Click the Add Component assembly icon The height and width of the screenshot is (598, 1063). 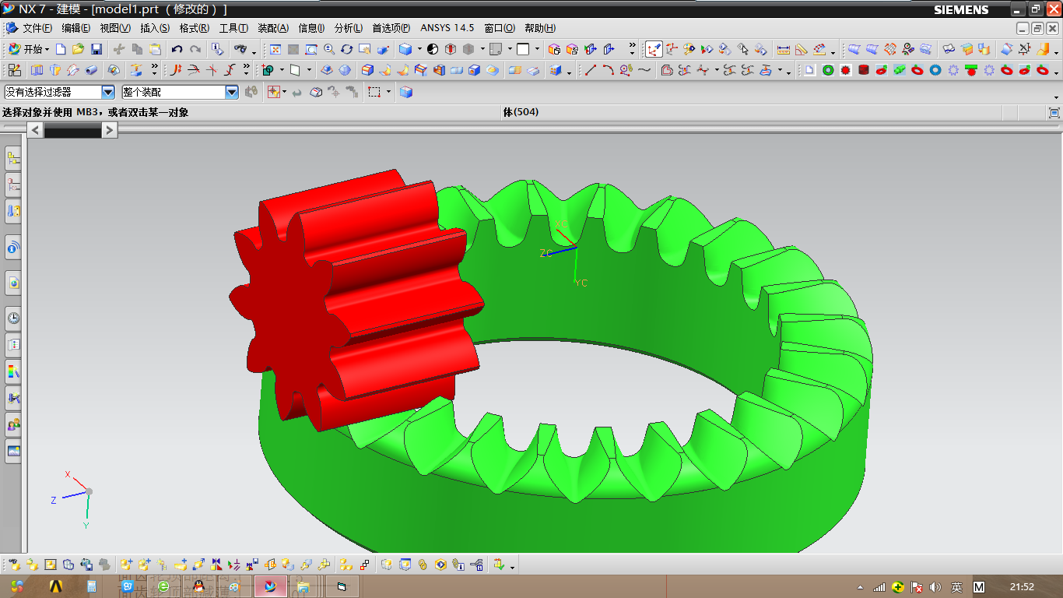pos(126,565)
